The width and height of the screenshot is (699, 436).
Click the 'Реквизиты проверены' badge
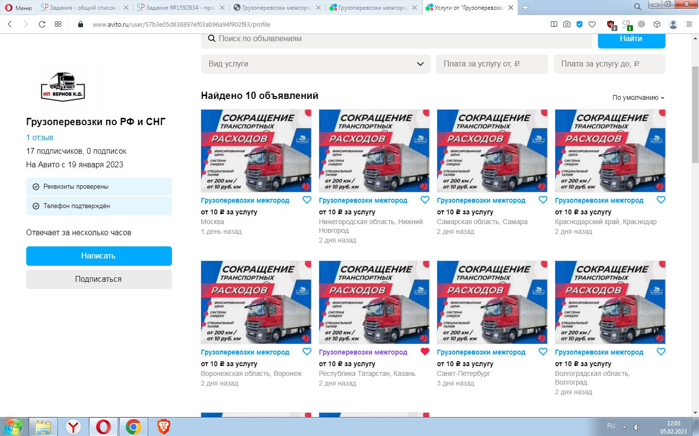tap(99, 187)
